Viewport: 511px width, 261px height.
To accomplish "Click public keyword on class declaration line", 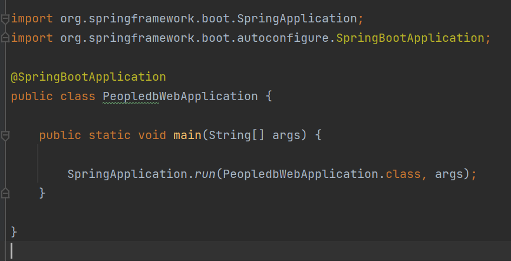I will (32, 97).
